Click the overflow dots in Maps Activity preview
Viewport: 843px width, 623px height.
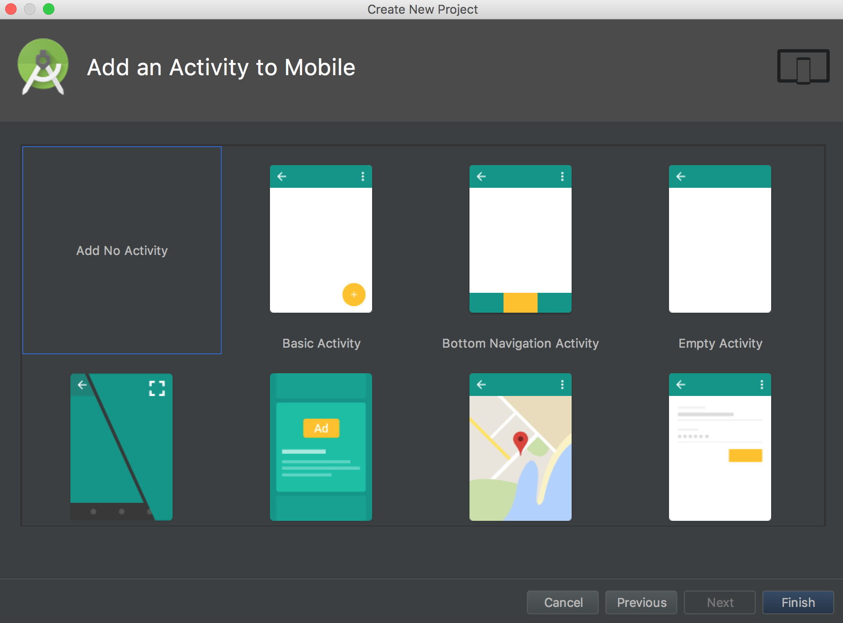coord(562,385)
